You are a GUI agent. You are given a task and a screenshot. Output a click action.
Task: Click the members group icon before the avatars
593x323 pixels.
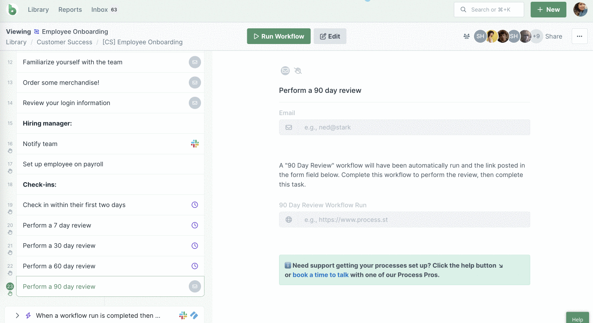tap(466, 36)
